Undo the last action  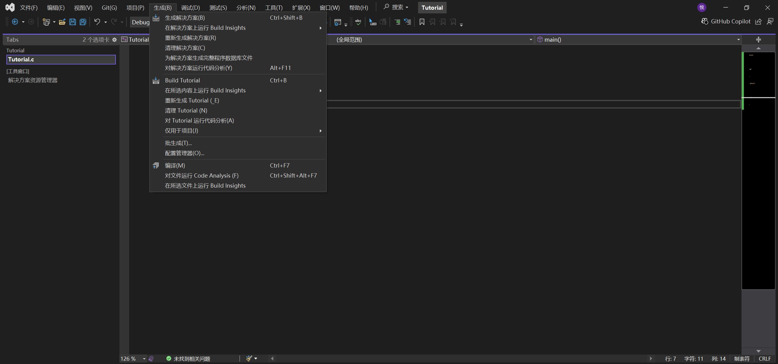(x=97, y=22)
